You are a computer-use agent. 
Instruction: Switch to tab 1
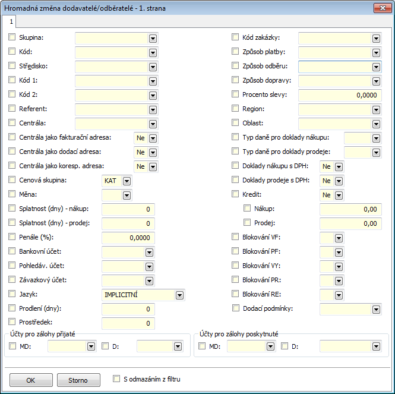(11, 21)
